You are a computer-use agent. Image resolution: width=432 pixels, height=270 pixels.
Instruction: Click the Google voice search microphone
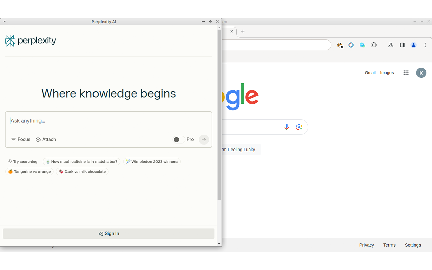(287, 127)
